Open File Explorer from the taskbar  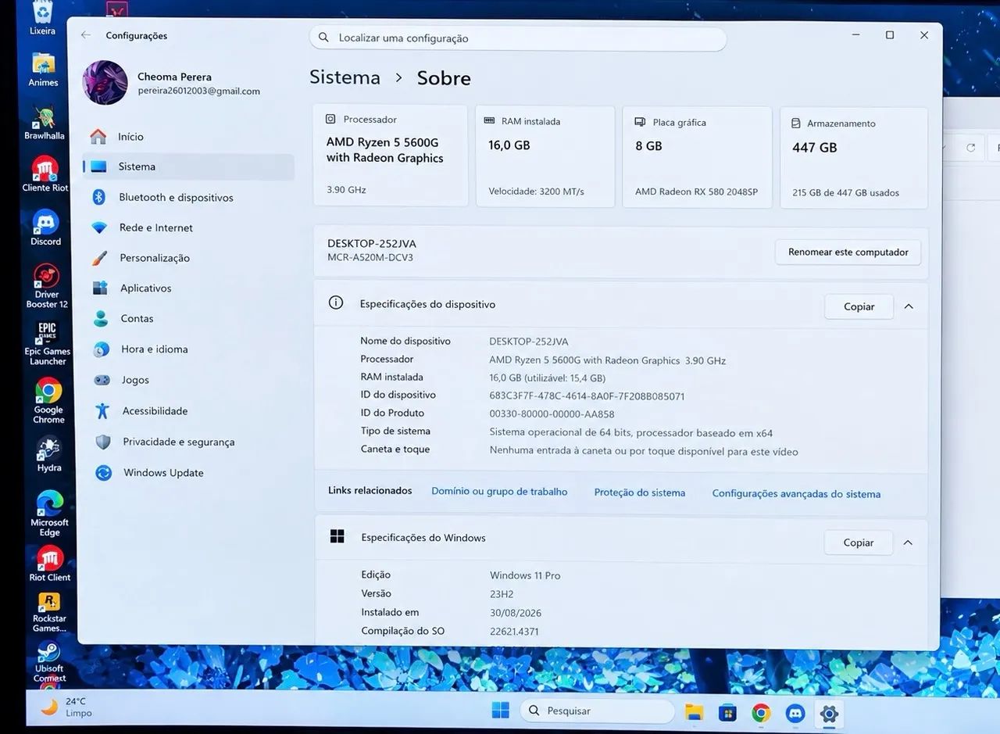coord(694,711)
